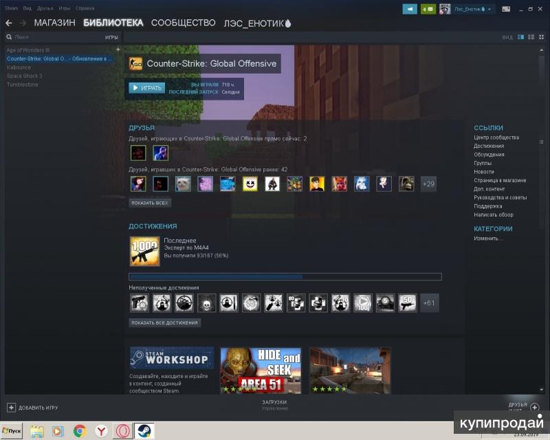Switch to Big Picture mode icon
This screenshot has height=440, width=550.
(506, 9)
